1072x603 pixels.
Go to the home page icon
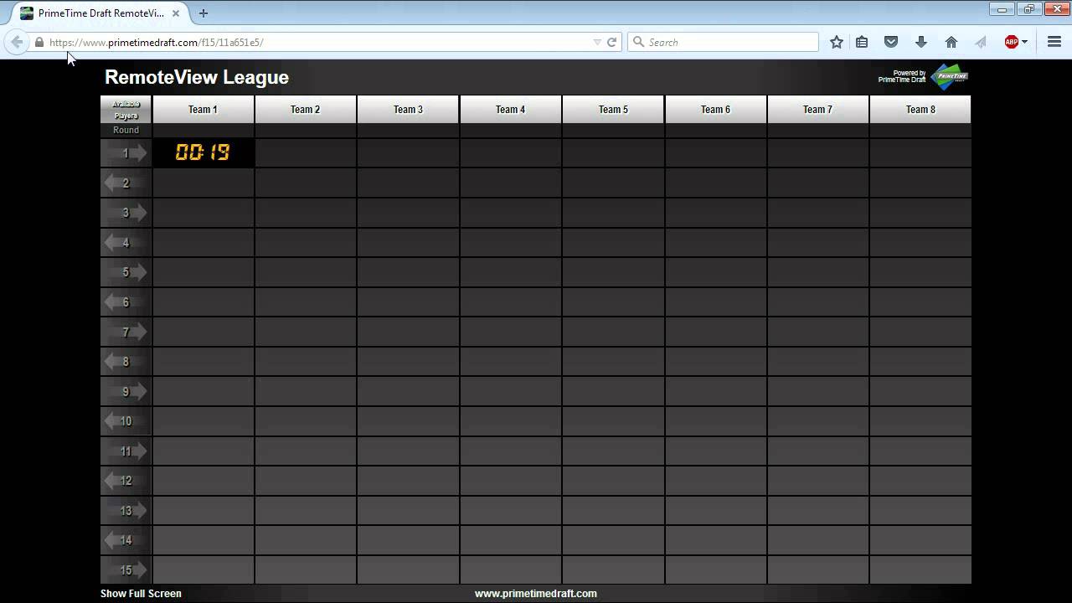951,42
